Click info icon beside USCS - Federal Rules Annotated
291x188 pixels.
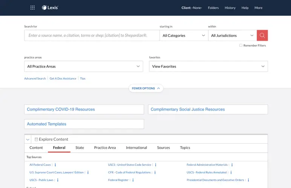(x=231, y=173)
